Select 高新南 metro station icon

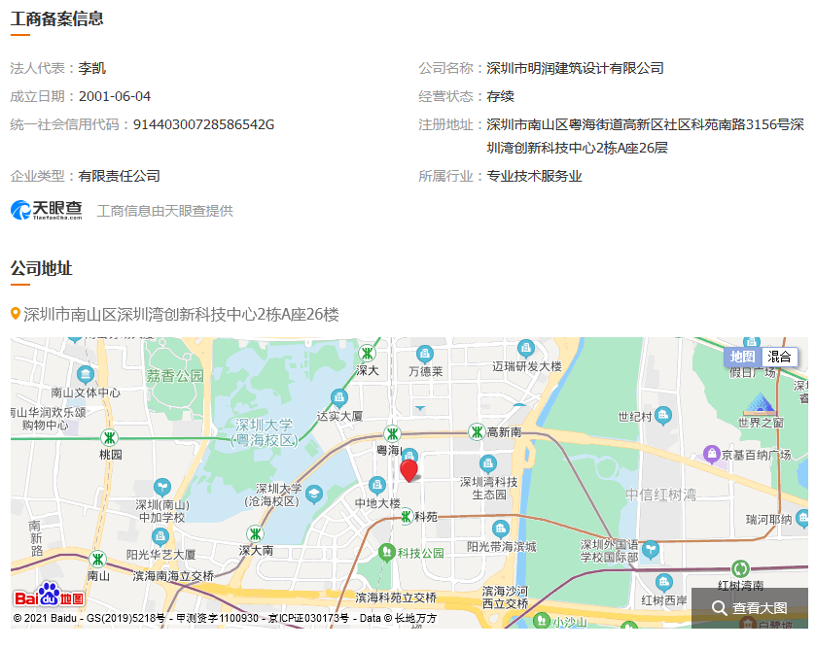point(477,431)
